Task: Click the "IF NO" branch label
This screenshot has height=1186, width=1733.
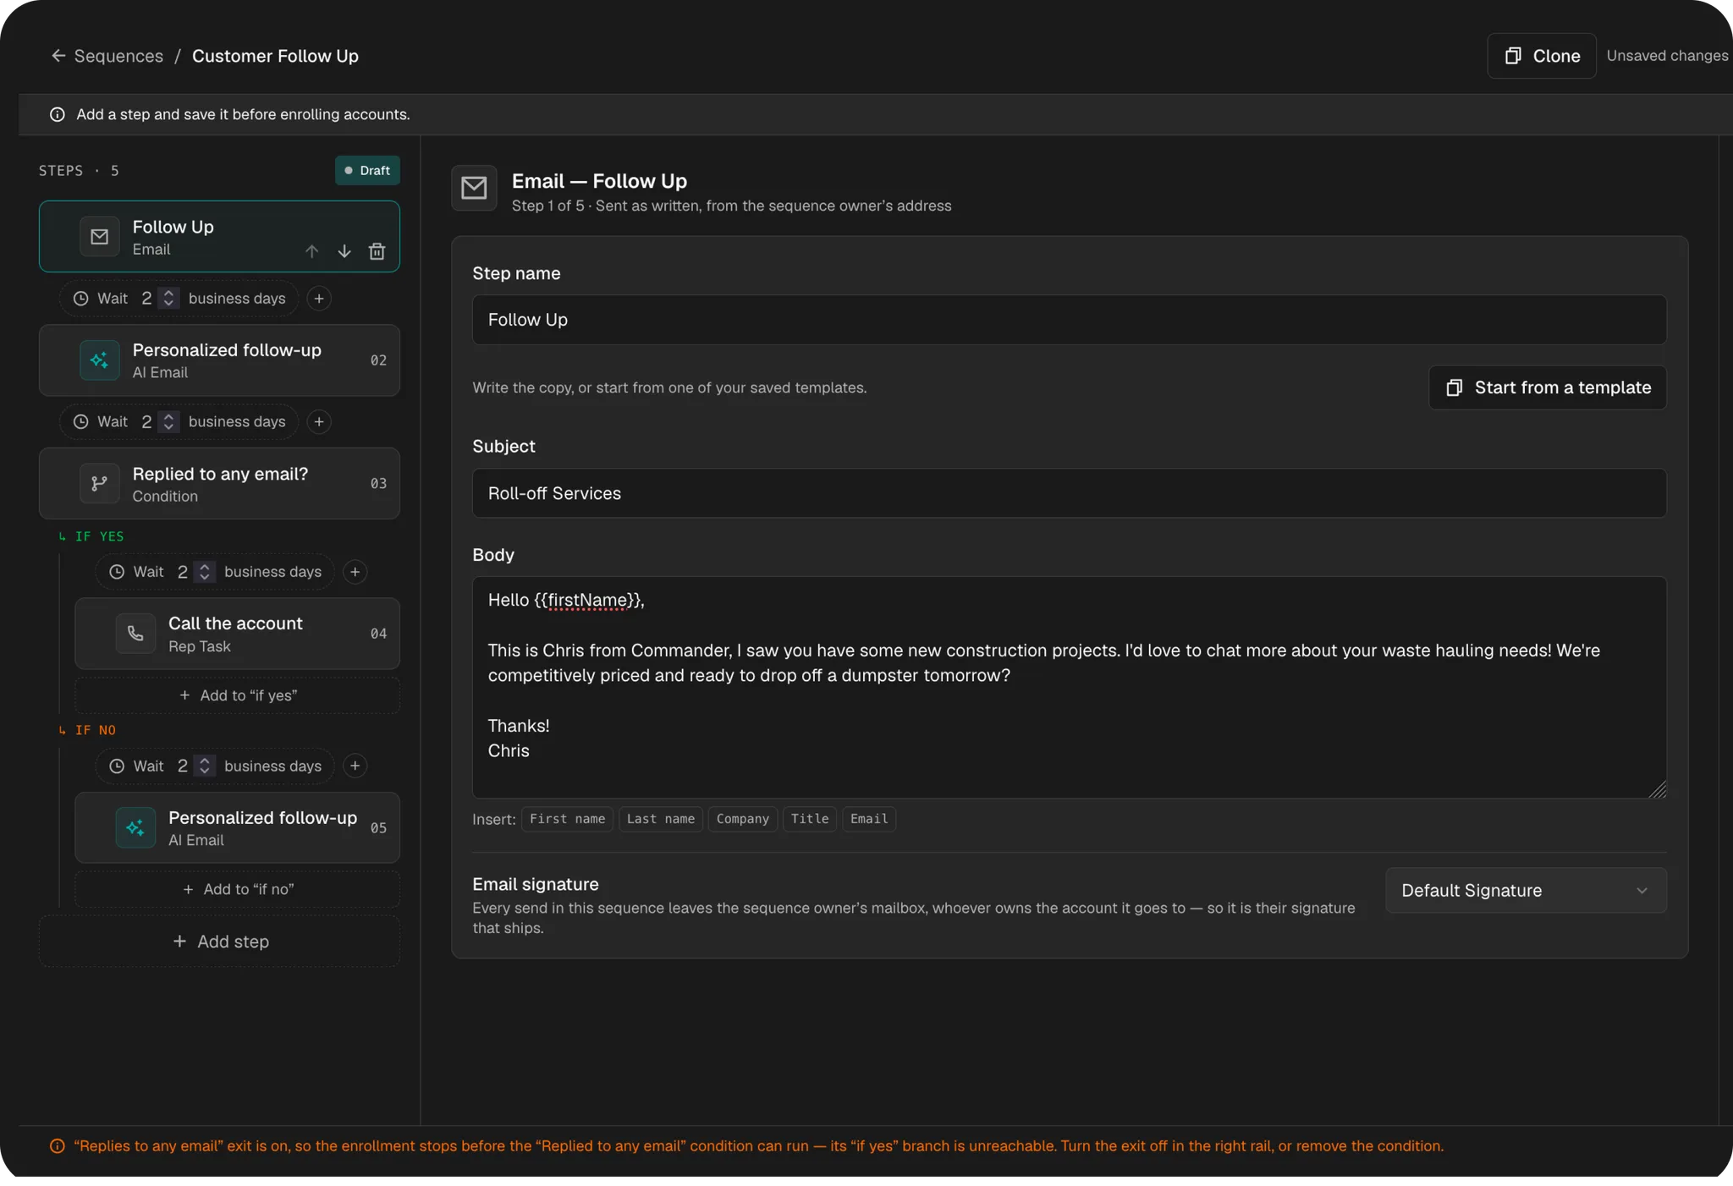Action: 96,730
